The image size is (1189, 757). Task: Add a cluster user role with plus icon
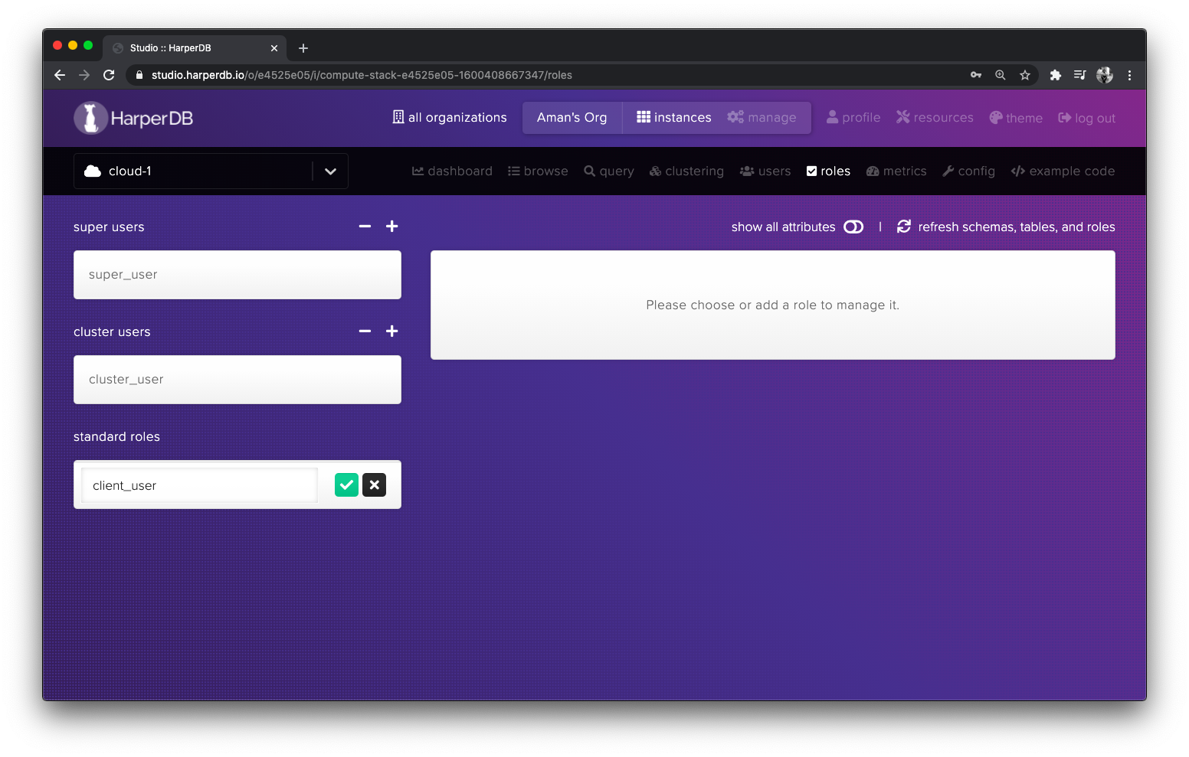point(392,331)
